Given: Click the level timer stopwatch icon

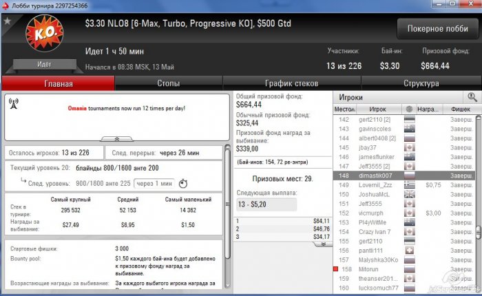Looking at the screenshot, I should pos(183,184).
